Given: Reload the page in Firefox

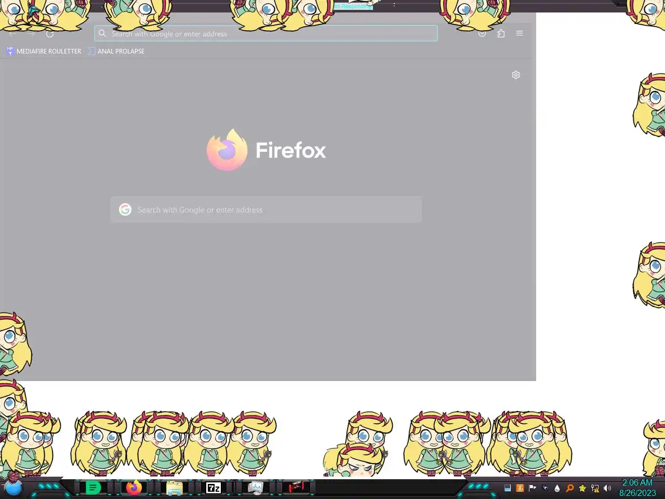Looking at the screenshot, I should click(x=50, y=34).
